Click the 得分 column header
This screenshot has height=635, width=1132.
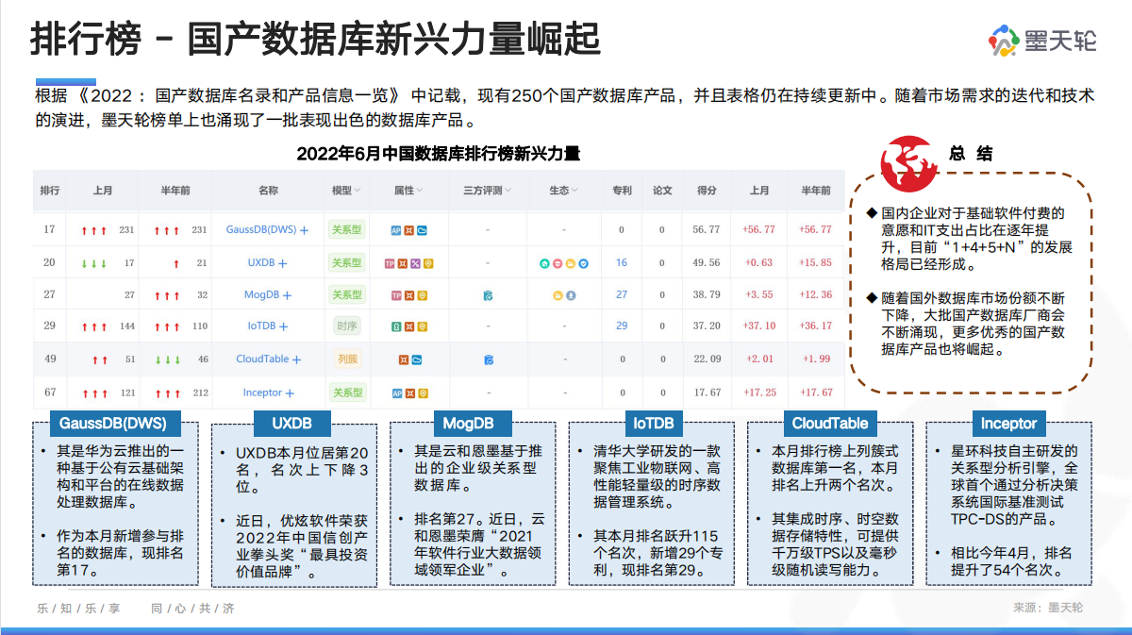tap(707, 190)
